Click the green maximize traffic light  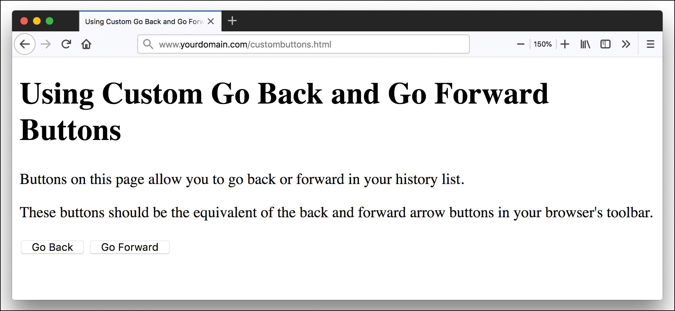tap(50, 20)
